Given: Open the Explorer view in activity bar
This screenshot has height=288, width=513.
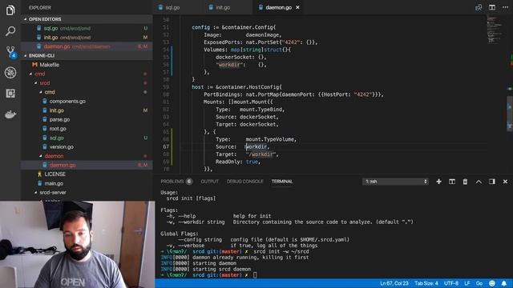Looking at the screenshot, I should coord(10,10).
